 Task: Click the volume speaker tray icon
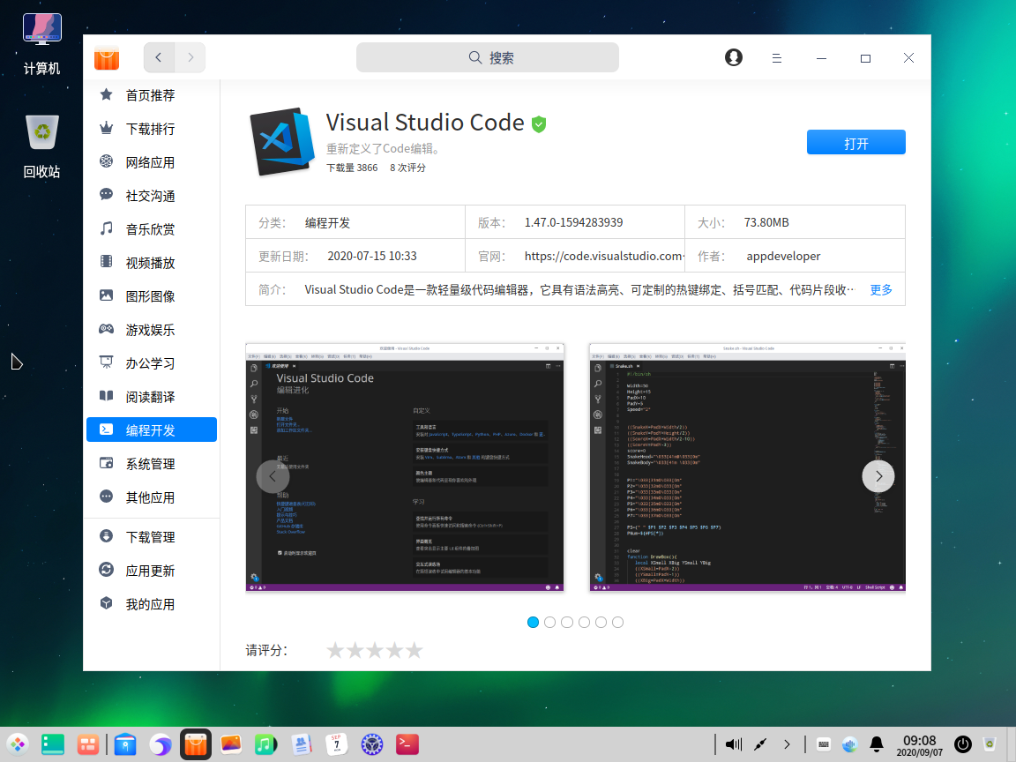(x=734, y=744)
